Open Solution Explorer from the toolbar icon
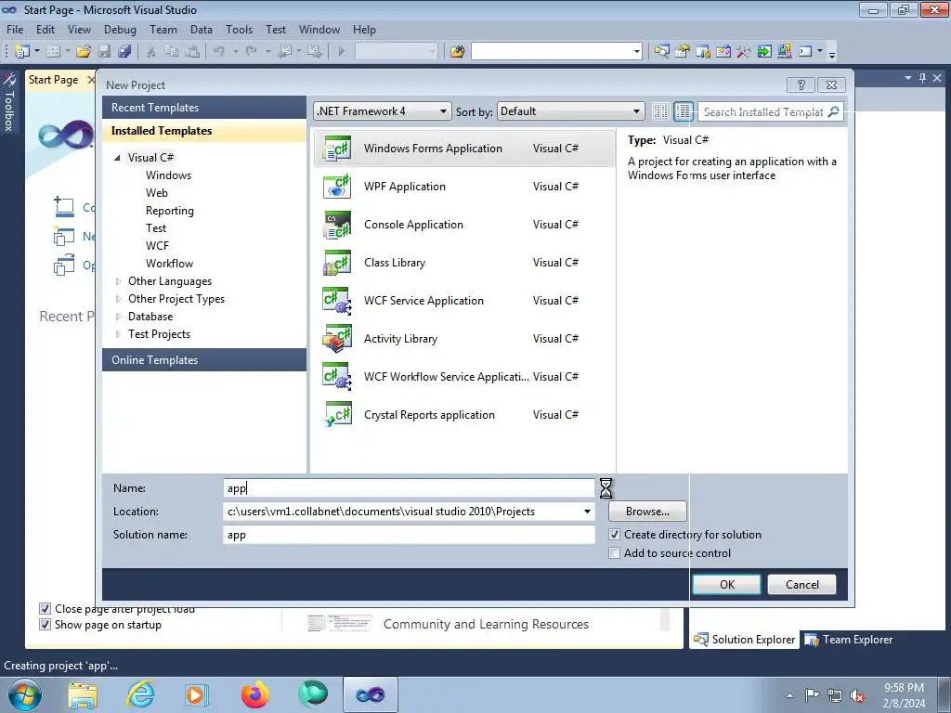951x713 pixels. (661, 52)
